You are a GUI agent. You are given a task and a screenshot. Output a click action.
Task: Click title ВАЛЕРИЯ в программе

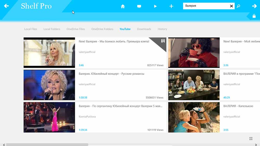coord(242,74)
